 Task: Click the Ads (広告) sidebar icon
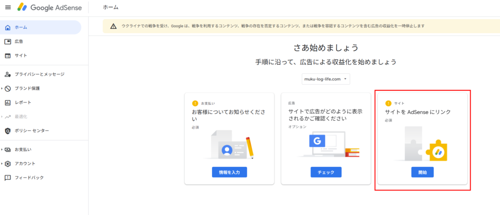[7, 41]
